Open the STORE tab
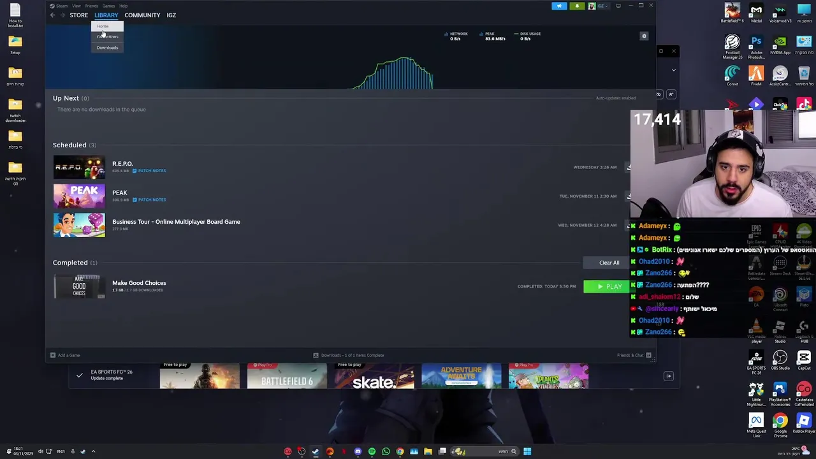816x459 pixels. pos(79,15)
